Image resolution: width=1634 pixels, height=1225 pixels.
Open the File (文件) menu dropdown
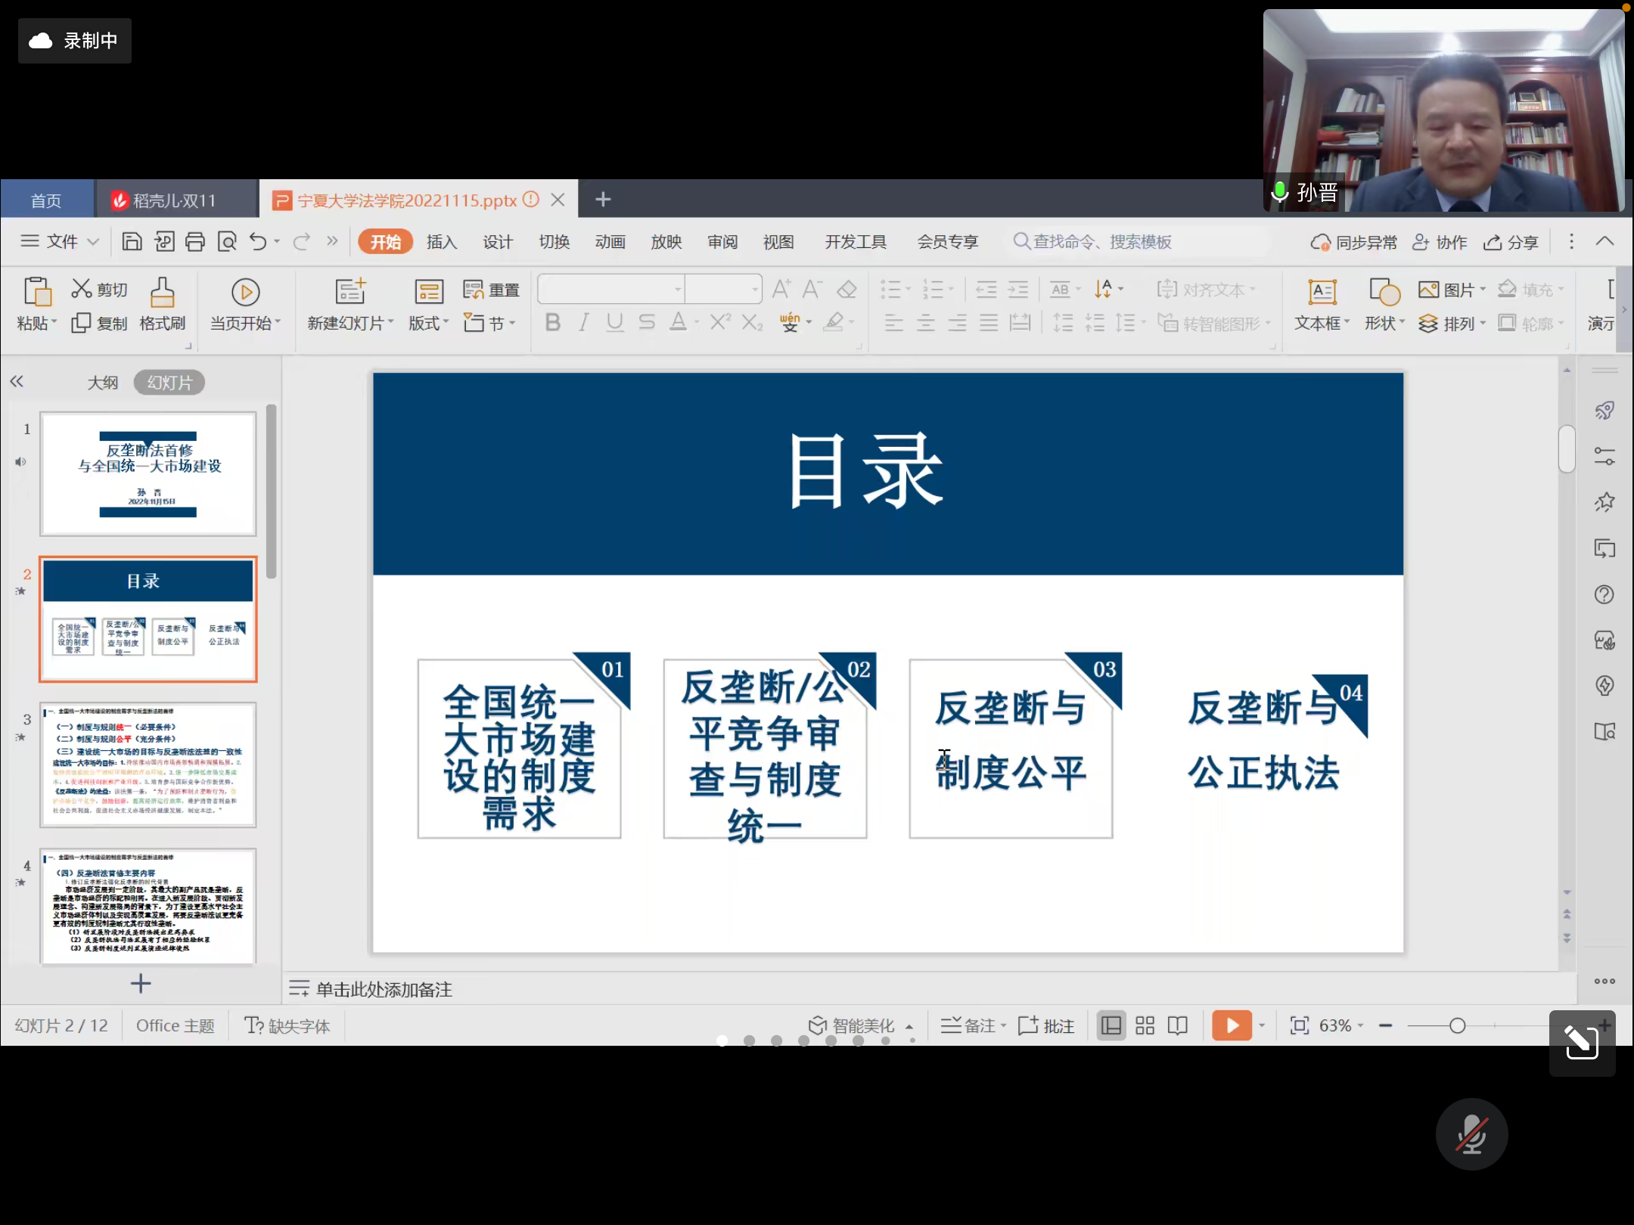(x=62, y=241)
